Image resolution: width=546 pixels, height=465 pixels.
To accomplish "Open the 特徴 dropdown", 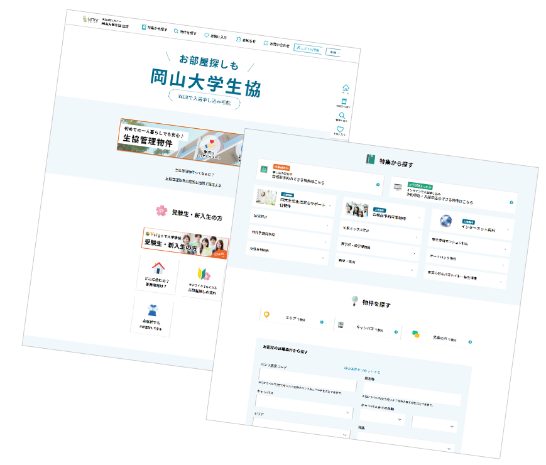I will pyautogui.click(x=406, y=442).
